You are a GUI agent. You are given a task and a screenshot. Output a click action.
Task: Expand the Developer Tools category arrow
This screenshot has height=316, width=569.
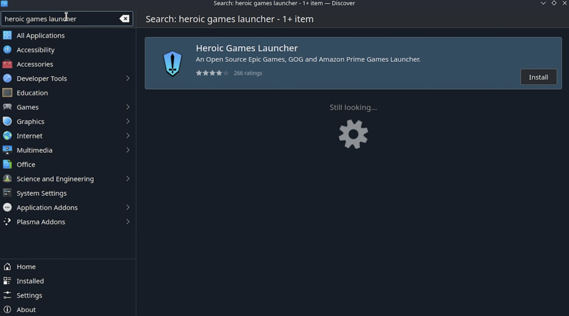(x=128, y=79)
